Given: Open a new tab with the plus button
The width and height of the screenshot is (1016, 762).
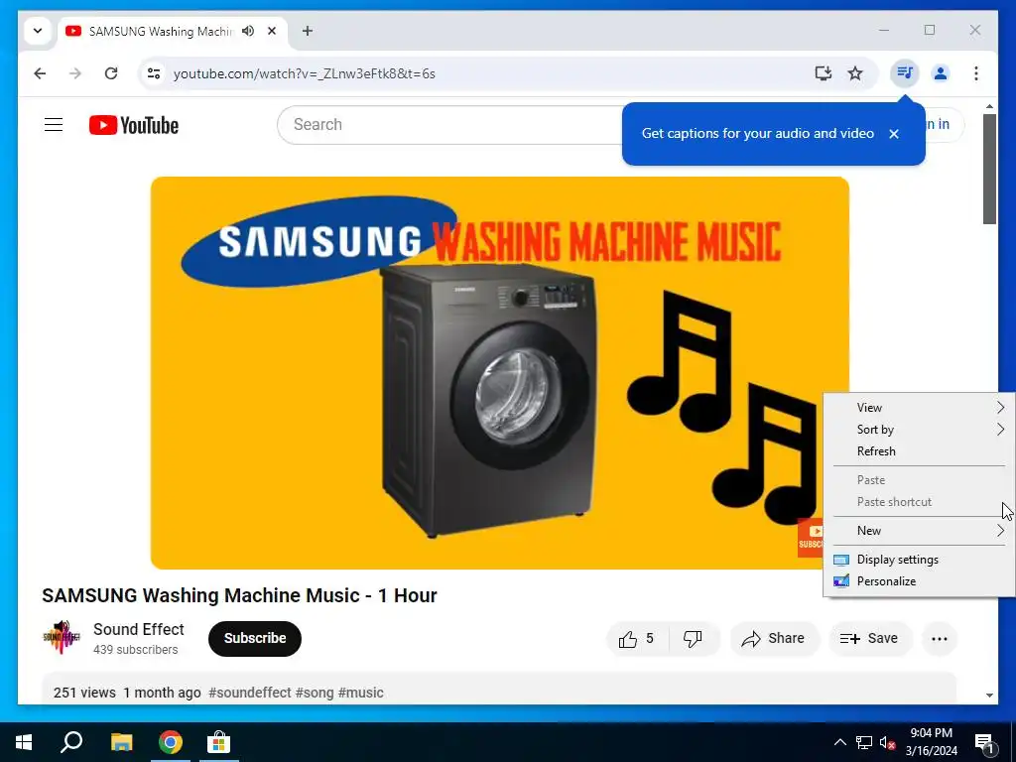Looking at the screenshot, I should tap(308, 31).
